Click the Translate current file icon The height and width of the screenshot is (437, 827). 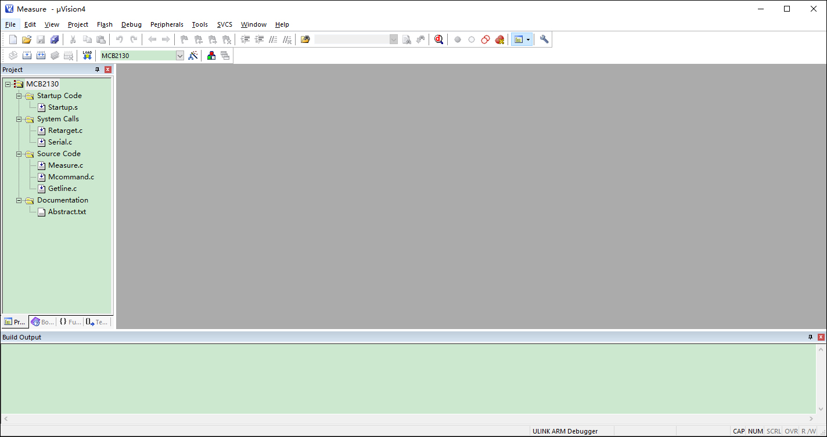13,56
